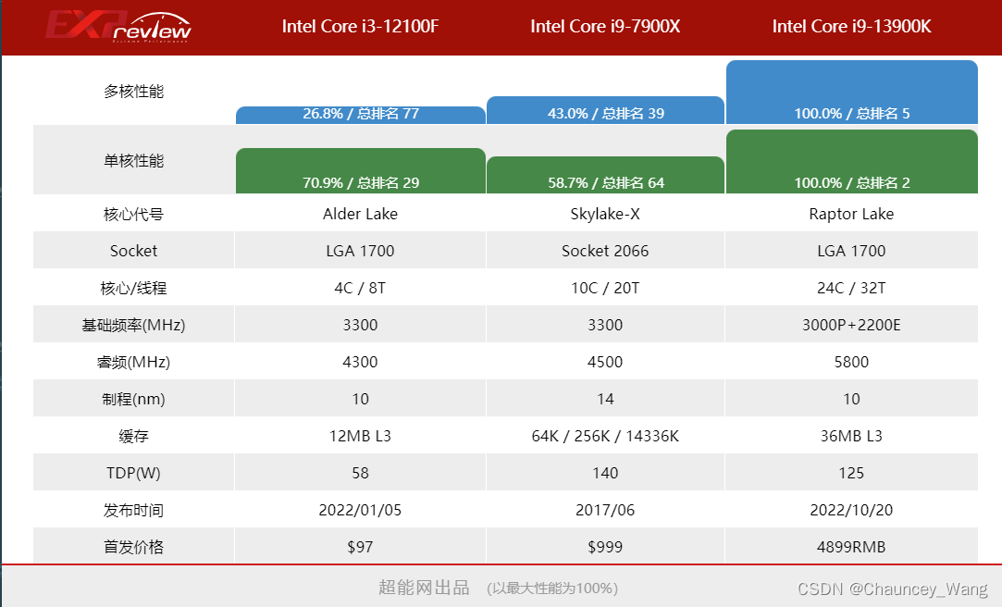Select the Intel Core i3-12100F column header
1002x607 pixels.
pos(361,26)
